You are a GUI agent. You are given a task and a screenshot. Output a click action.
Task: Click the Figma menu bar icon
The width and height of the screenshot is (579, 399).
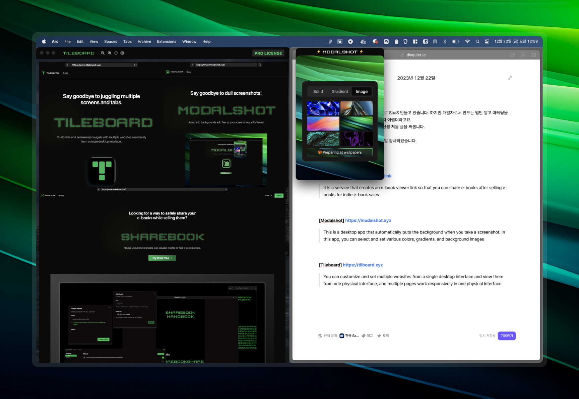tap(330, 41)
